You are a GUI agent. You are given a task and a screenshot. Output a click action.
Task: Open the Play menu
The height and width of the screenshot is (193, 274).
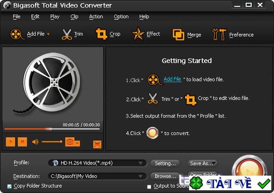point(55,16)
